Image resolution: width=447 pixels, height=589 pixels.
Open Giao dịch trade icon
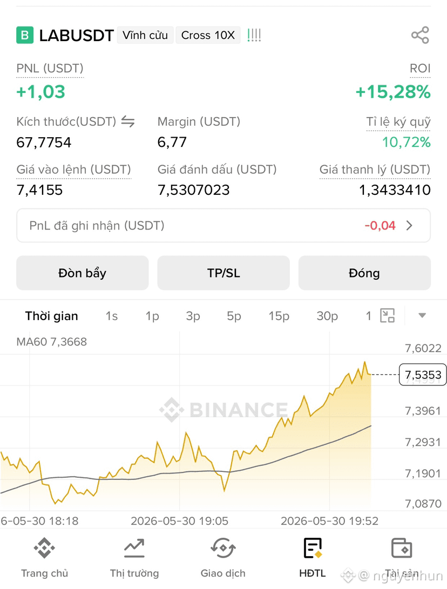[x=223, y=547]
